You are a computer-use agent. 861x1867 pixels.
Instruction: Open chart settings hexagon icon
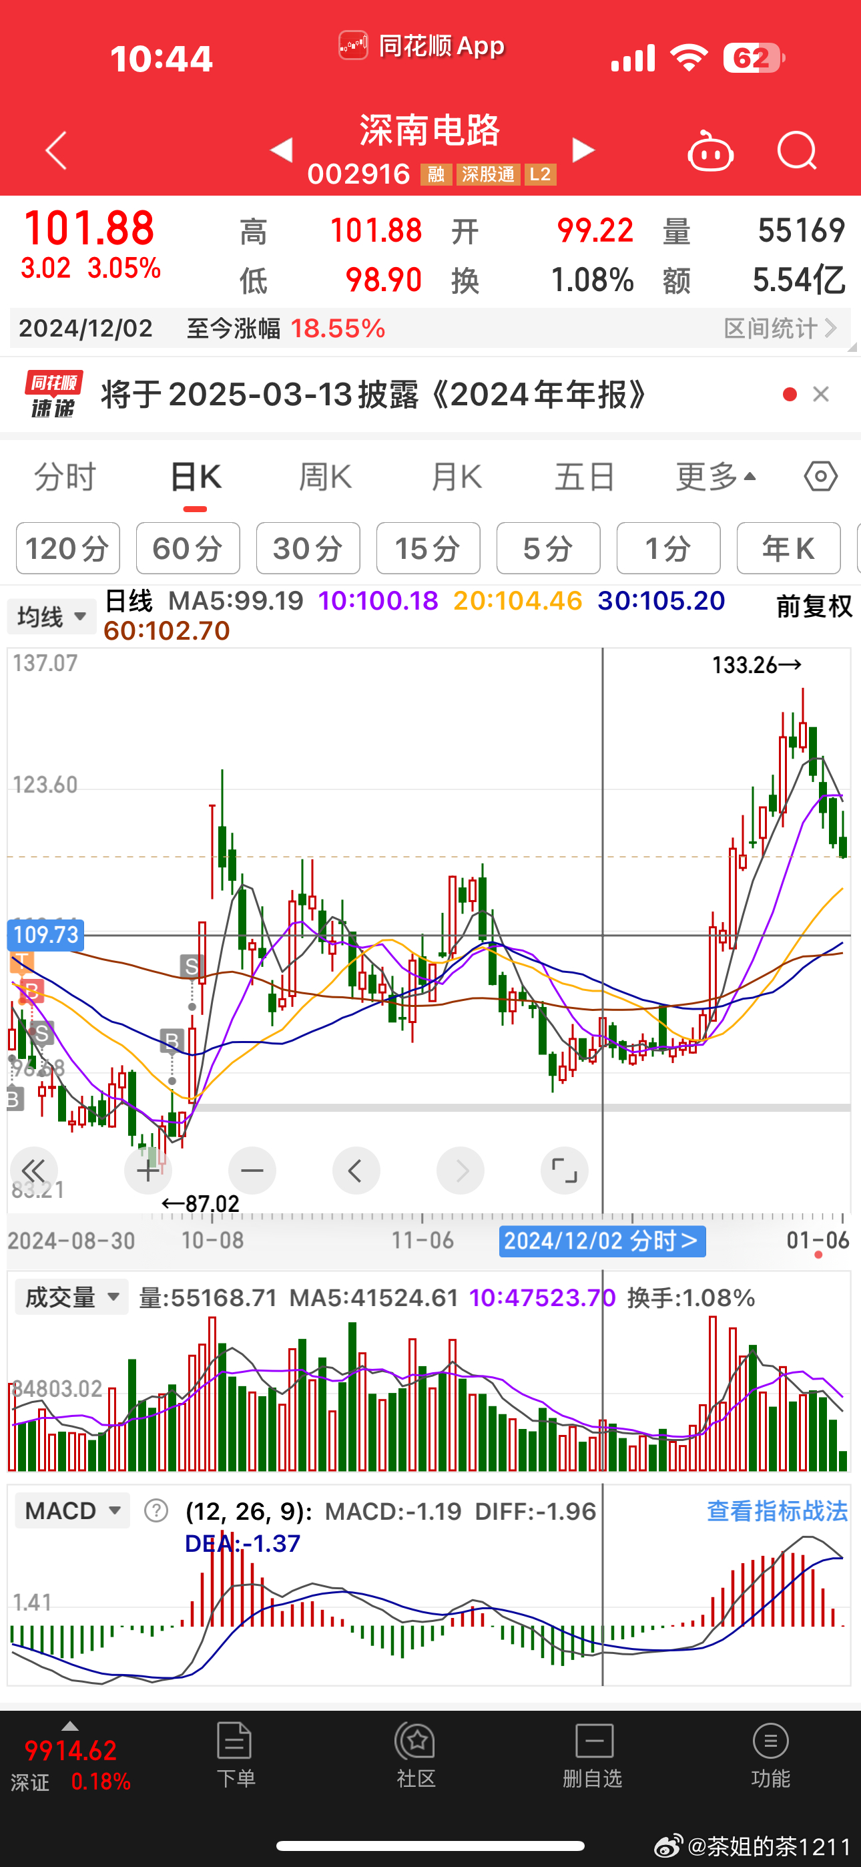tap(820, 477)
